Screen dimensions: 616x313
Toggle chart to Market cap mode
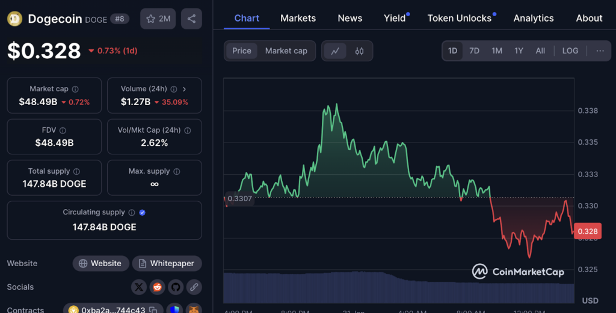point(286,51)
